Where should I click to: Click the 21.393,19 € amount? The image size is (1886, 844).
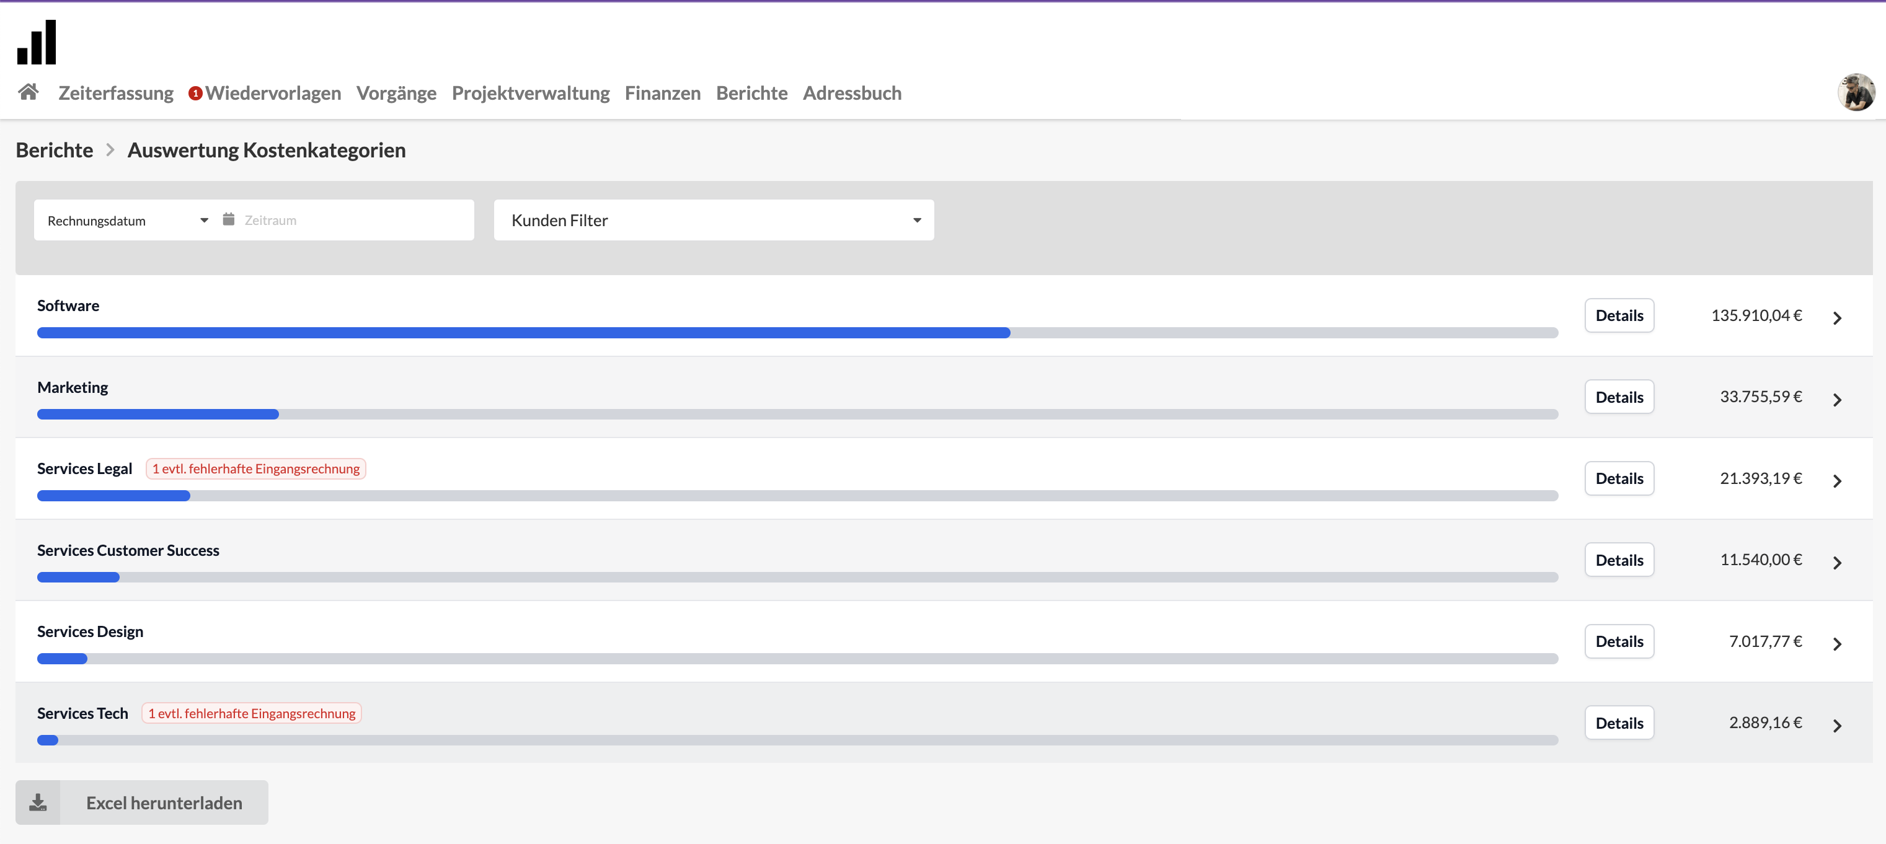coord(1760,478)
